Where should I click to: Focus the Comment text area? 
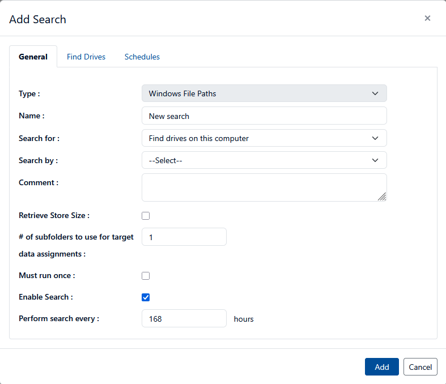[264, 187]
